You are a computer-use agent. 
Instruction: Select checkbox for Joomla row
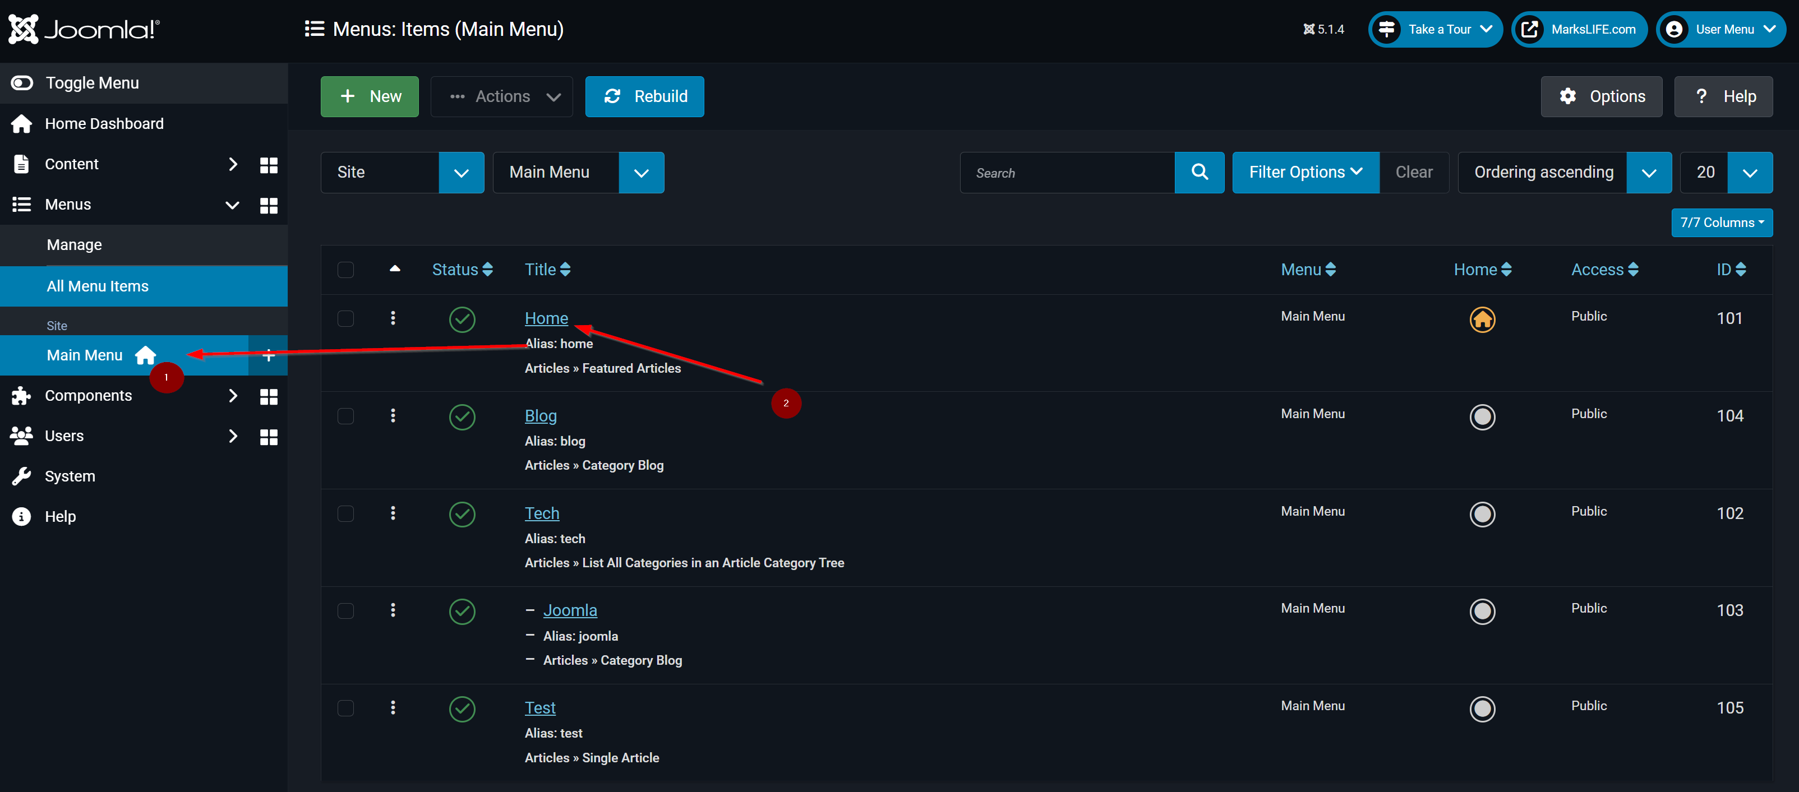point(345,610)
